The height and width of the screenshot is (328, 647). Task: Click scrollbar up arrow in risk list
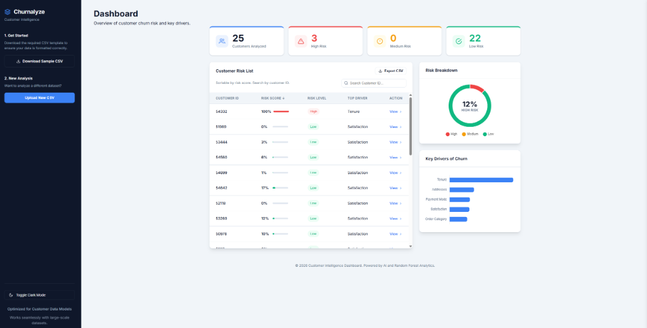point(411,95)
